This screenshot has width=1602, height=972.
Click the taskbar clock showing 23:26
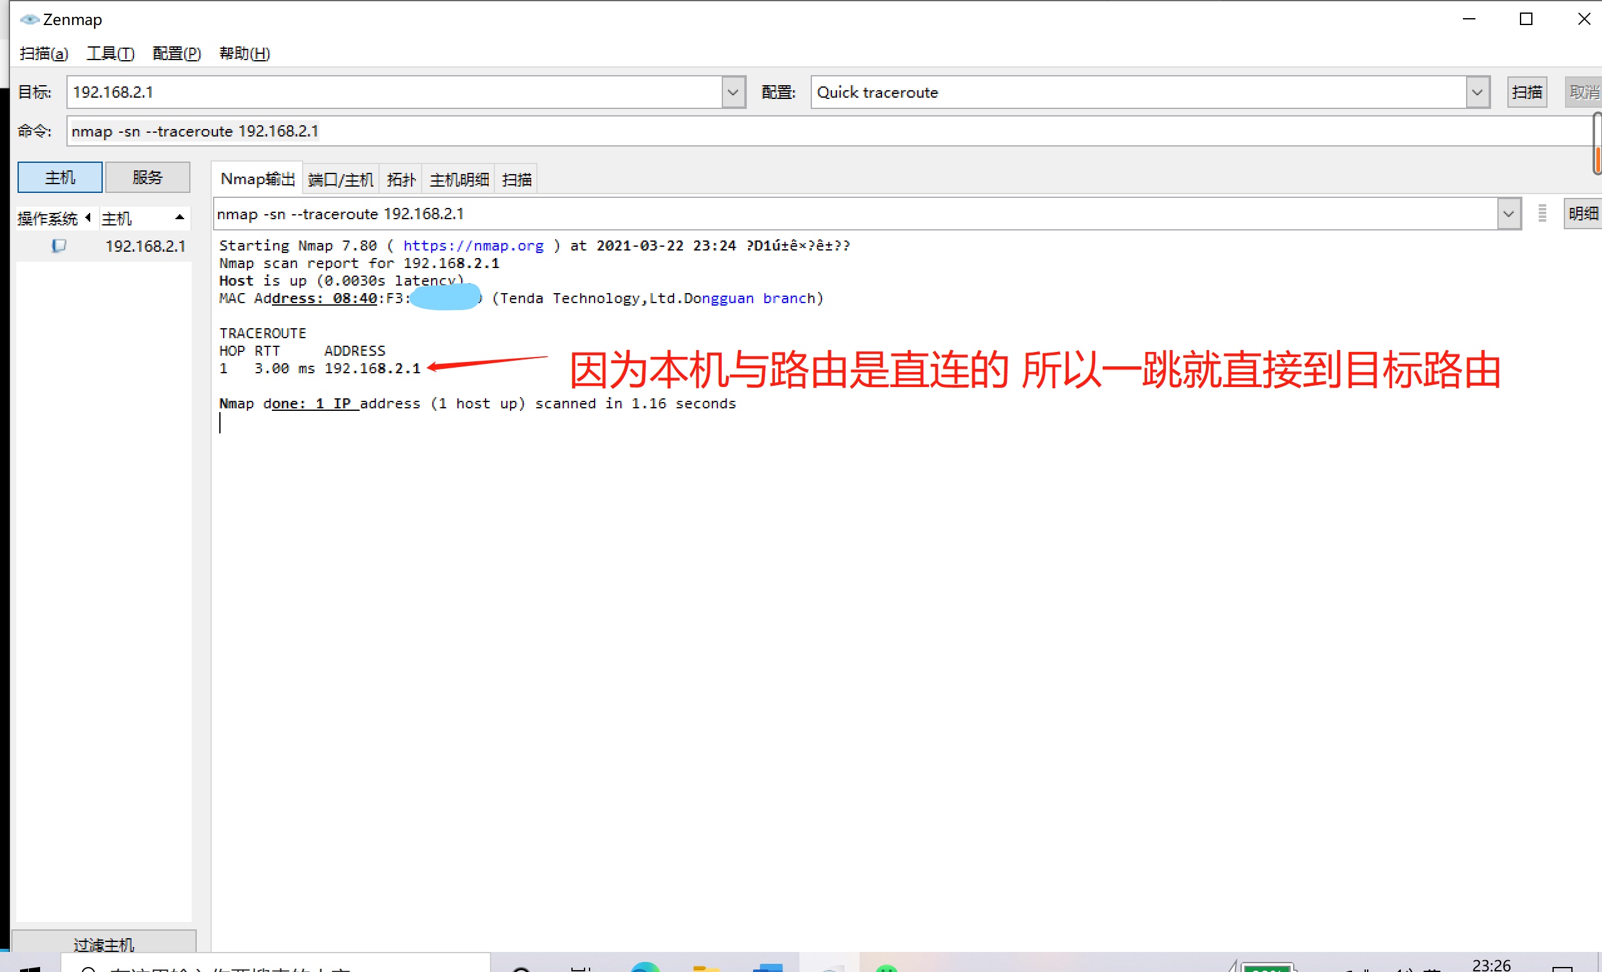tap(1492, 965)
